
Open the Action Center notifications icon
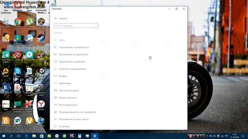(243, 136)
